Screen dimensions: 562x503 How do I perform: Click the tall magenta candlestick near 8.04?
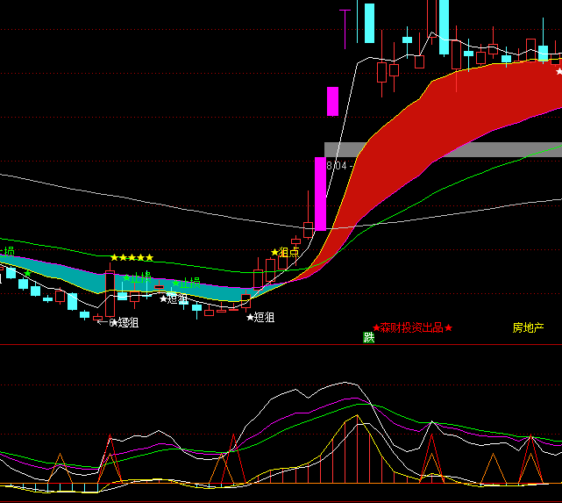click(320, 194)
